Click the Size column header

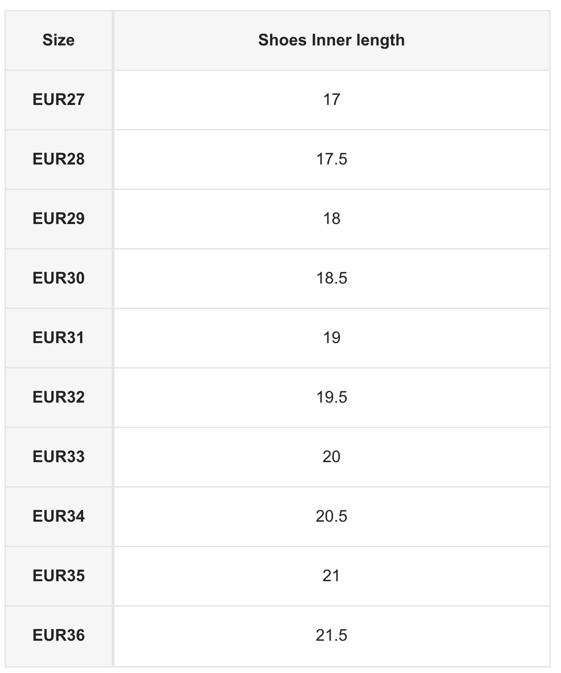click(x=59, y=40)
